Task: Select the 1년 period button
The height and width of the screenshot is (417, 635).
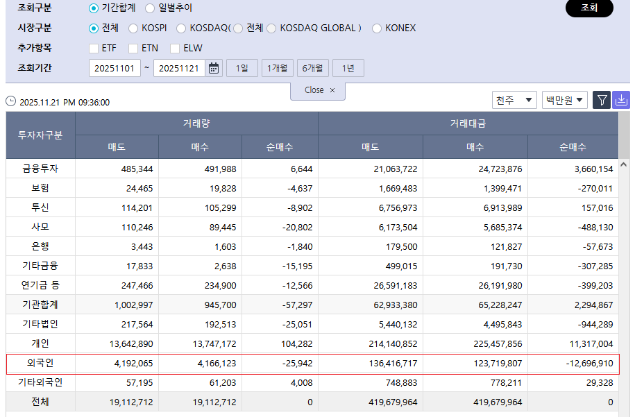Action: (x=348, y=67)
